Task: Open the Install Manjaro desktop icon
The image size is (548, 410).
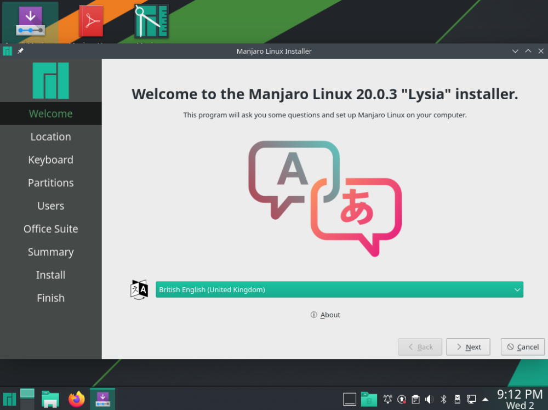Action: [30, 21]
